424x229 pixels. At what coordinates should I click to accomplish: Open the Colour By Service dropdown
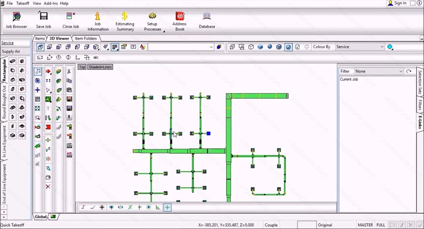coord(359,47)
